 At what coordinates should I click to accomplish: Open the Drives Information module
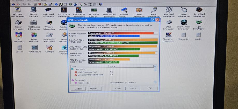point(139,12)
